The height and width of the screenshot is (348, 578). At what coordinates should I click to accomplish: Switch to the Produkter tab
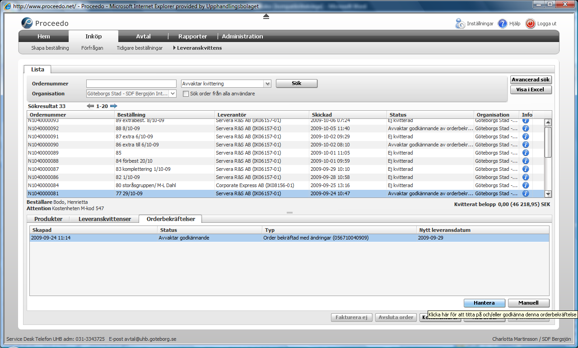point(48,219)
